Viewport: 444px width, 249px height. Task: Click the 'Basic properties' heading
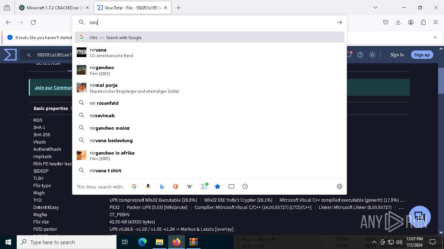[x=51, y=108]
